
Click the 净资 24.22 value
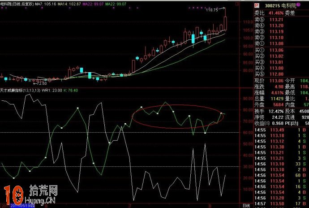tap(278, 117)
